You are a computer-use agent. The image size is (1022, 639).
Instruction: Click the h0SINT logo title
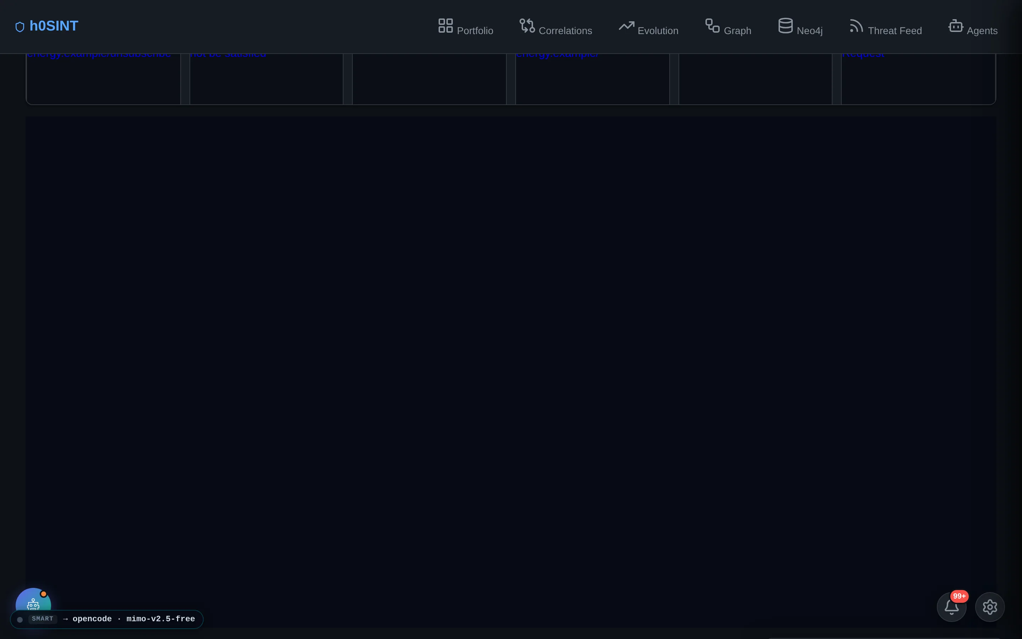click(x=54, y=26)
